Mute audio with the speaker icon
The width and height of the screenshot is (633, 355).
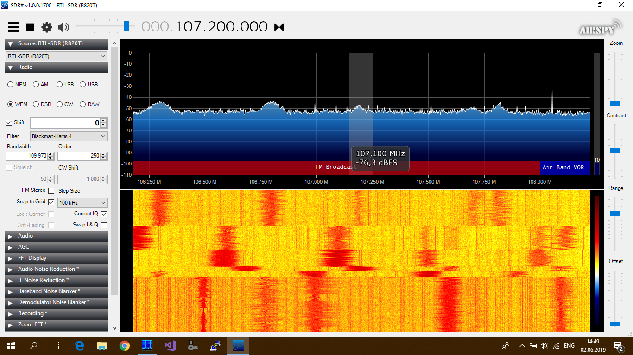(63, 27)
